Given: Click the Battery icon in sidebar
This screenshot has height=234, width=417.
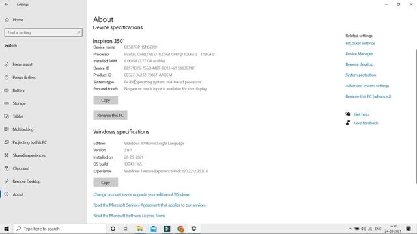Looking at the screenshot, I should [x=7, y=90].
